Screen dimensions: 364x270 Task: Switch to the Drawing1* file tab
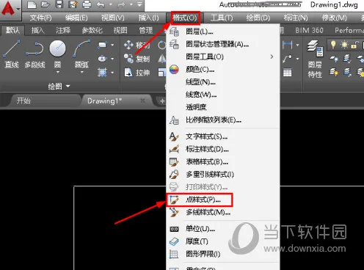click(105, 101)
